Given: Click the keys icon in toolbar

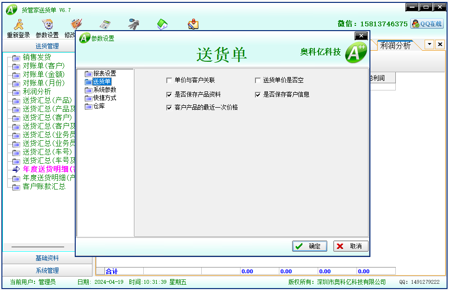Looking at the screenshot, I should tap(134, 24).
